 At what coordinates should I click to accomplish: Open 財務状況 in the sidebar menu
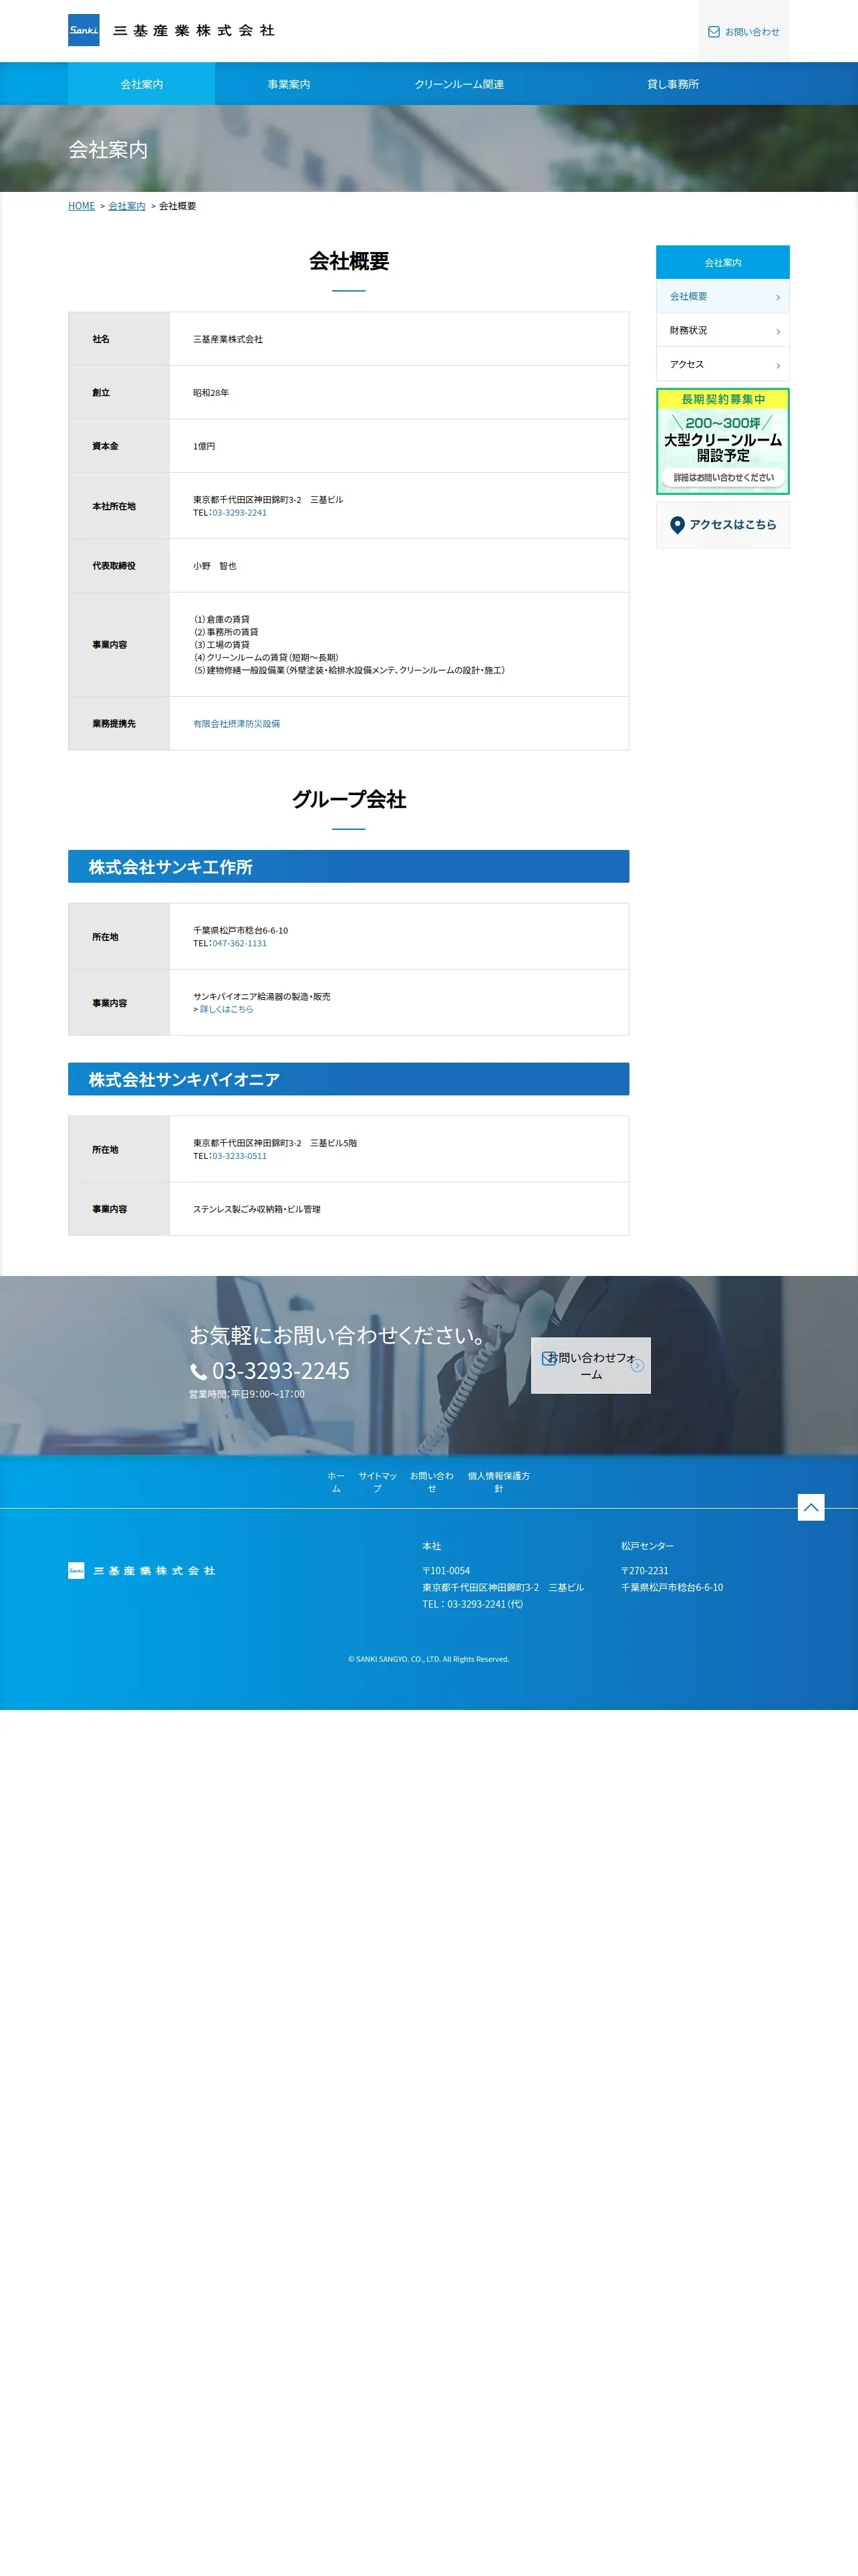pyautogui.click(x=722, y=331)
